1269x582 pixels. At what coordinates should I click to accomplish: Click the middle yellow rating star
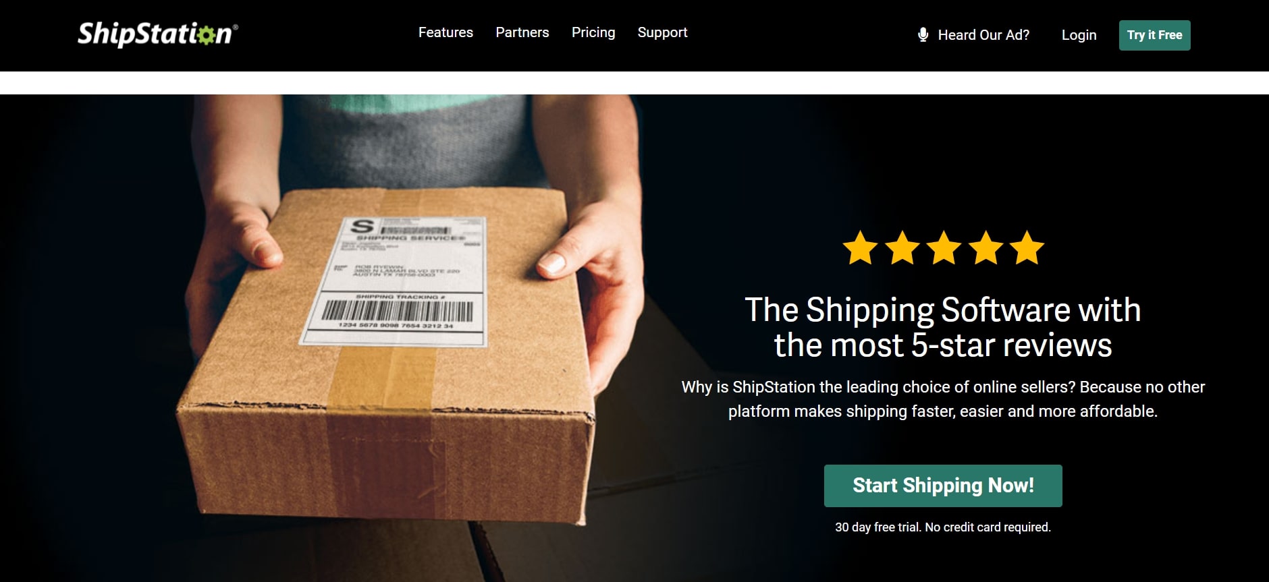[x=944, y=248]
